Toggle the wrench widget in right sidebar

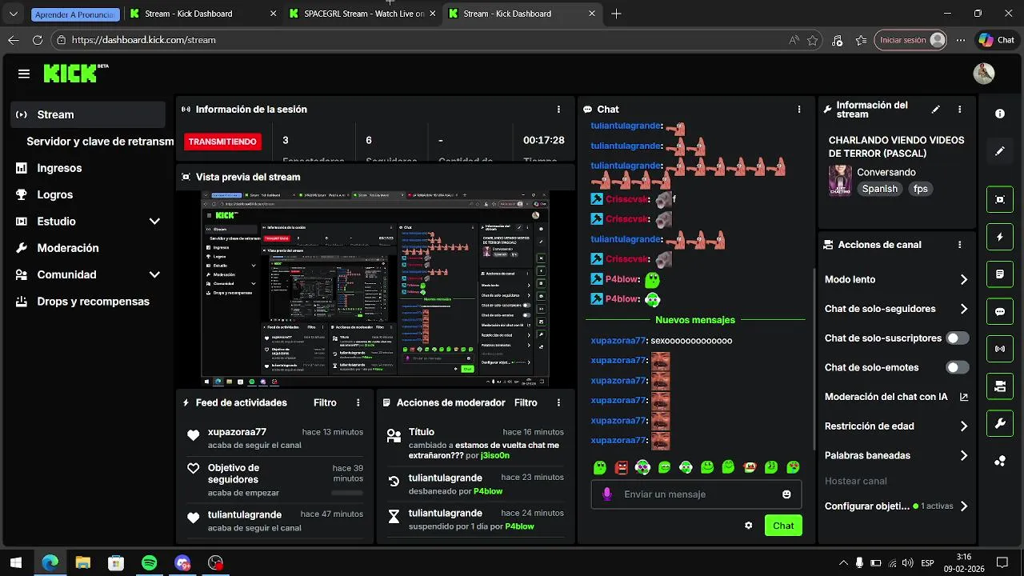point(1000,424)
